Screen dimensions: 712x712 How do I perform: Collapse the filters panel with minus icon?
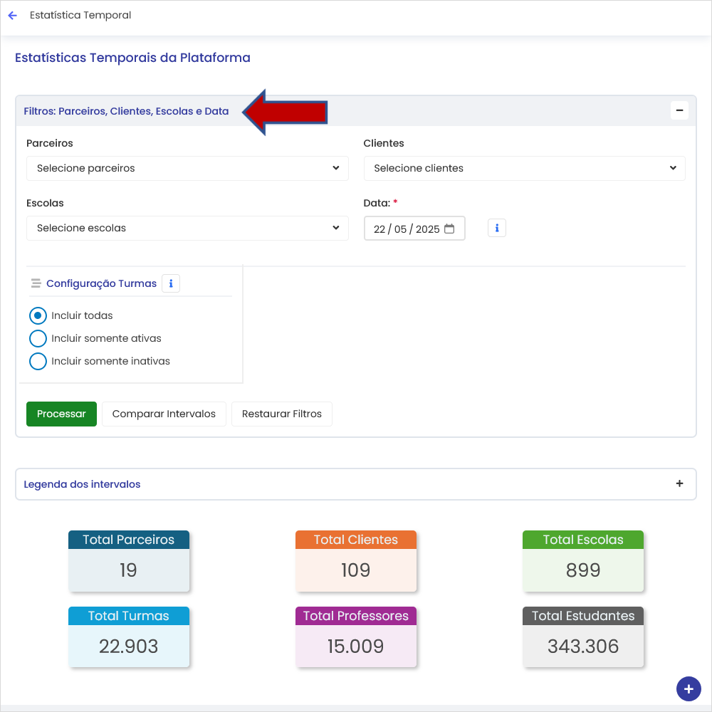click(x=679, y=110)
